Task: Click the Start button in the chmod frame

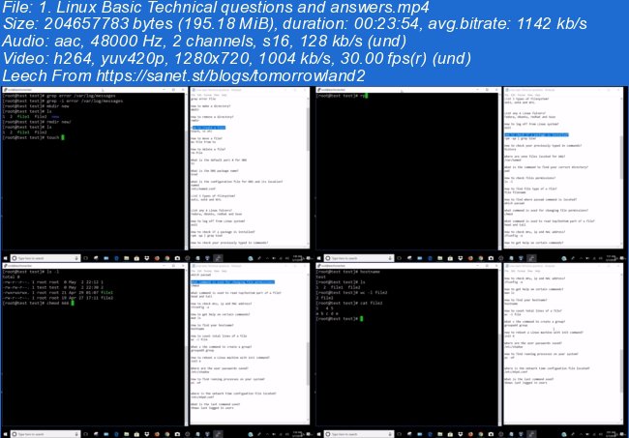Action: pyautogui.click(x=5, y=434)
